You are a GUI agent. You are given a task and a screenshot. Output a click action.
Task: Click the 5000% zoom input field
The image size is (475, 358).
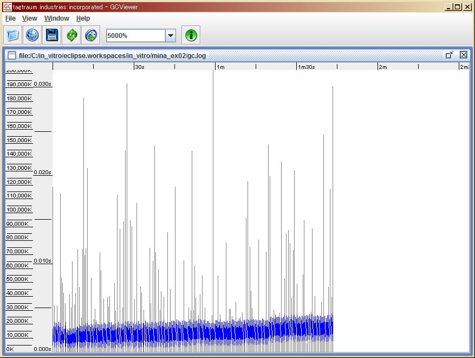click(136, 35)
